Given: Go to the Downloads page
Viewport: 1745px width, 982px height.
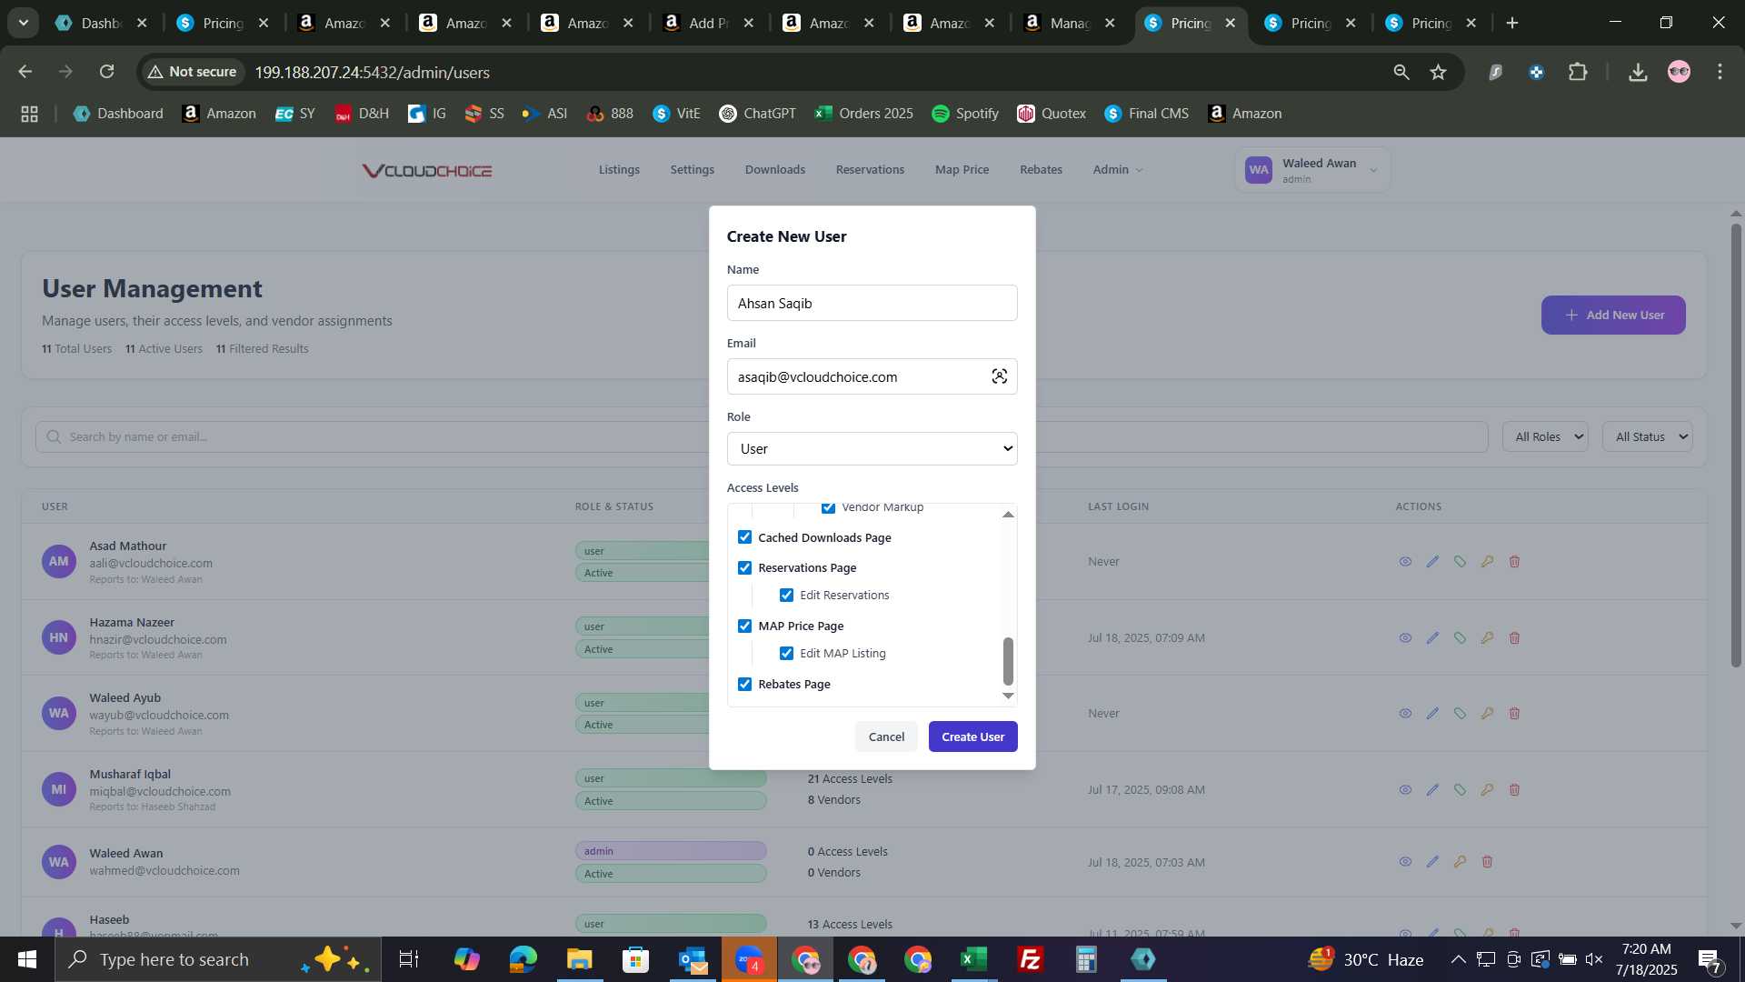Looking at the screenshot, I should coord(774,170).
